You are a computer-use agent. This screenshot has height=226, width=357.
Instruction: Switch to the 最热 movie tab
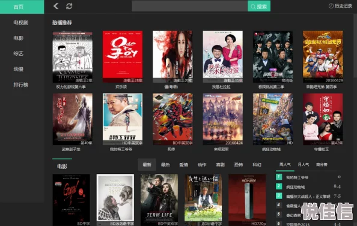(x=165, y=165)
